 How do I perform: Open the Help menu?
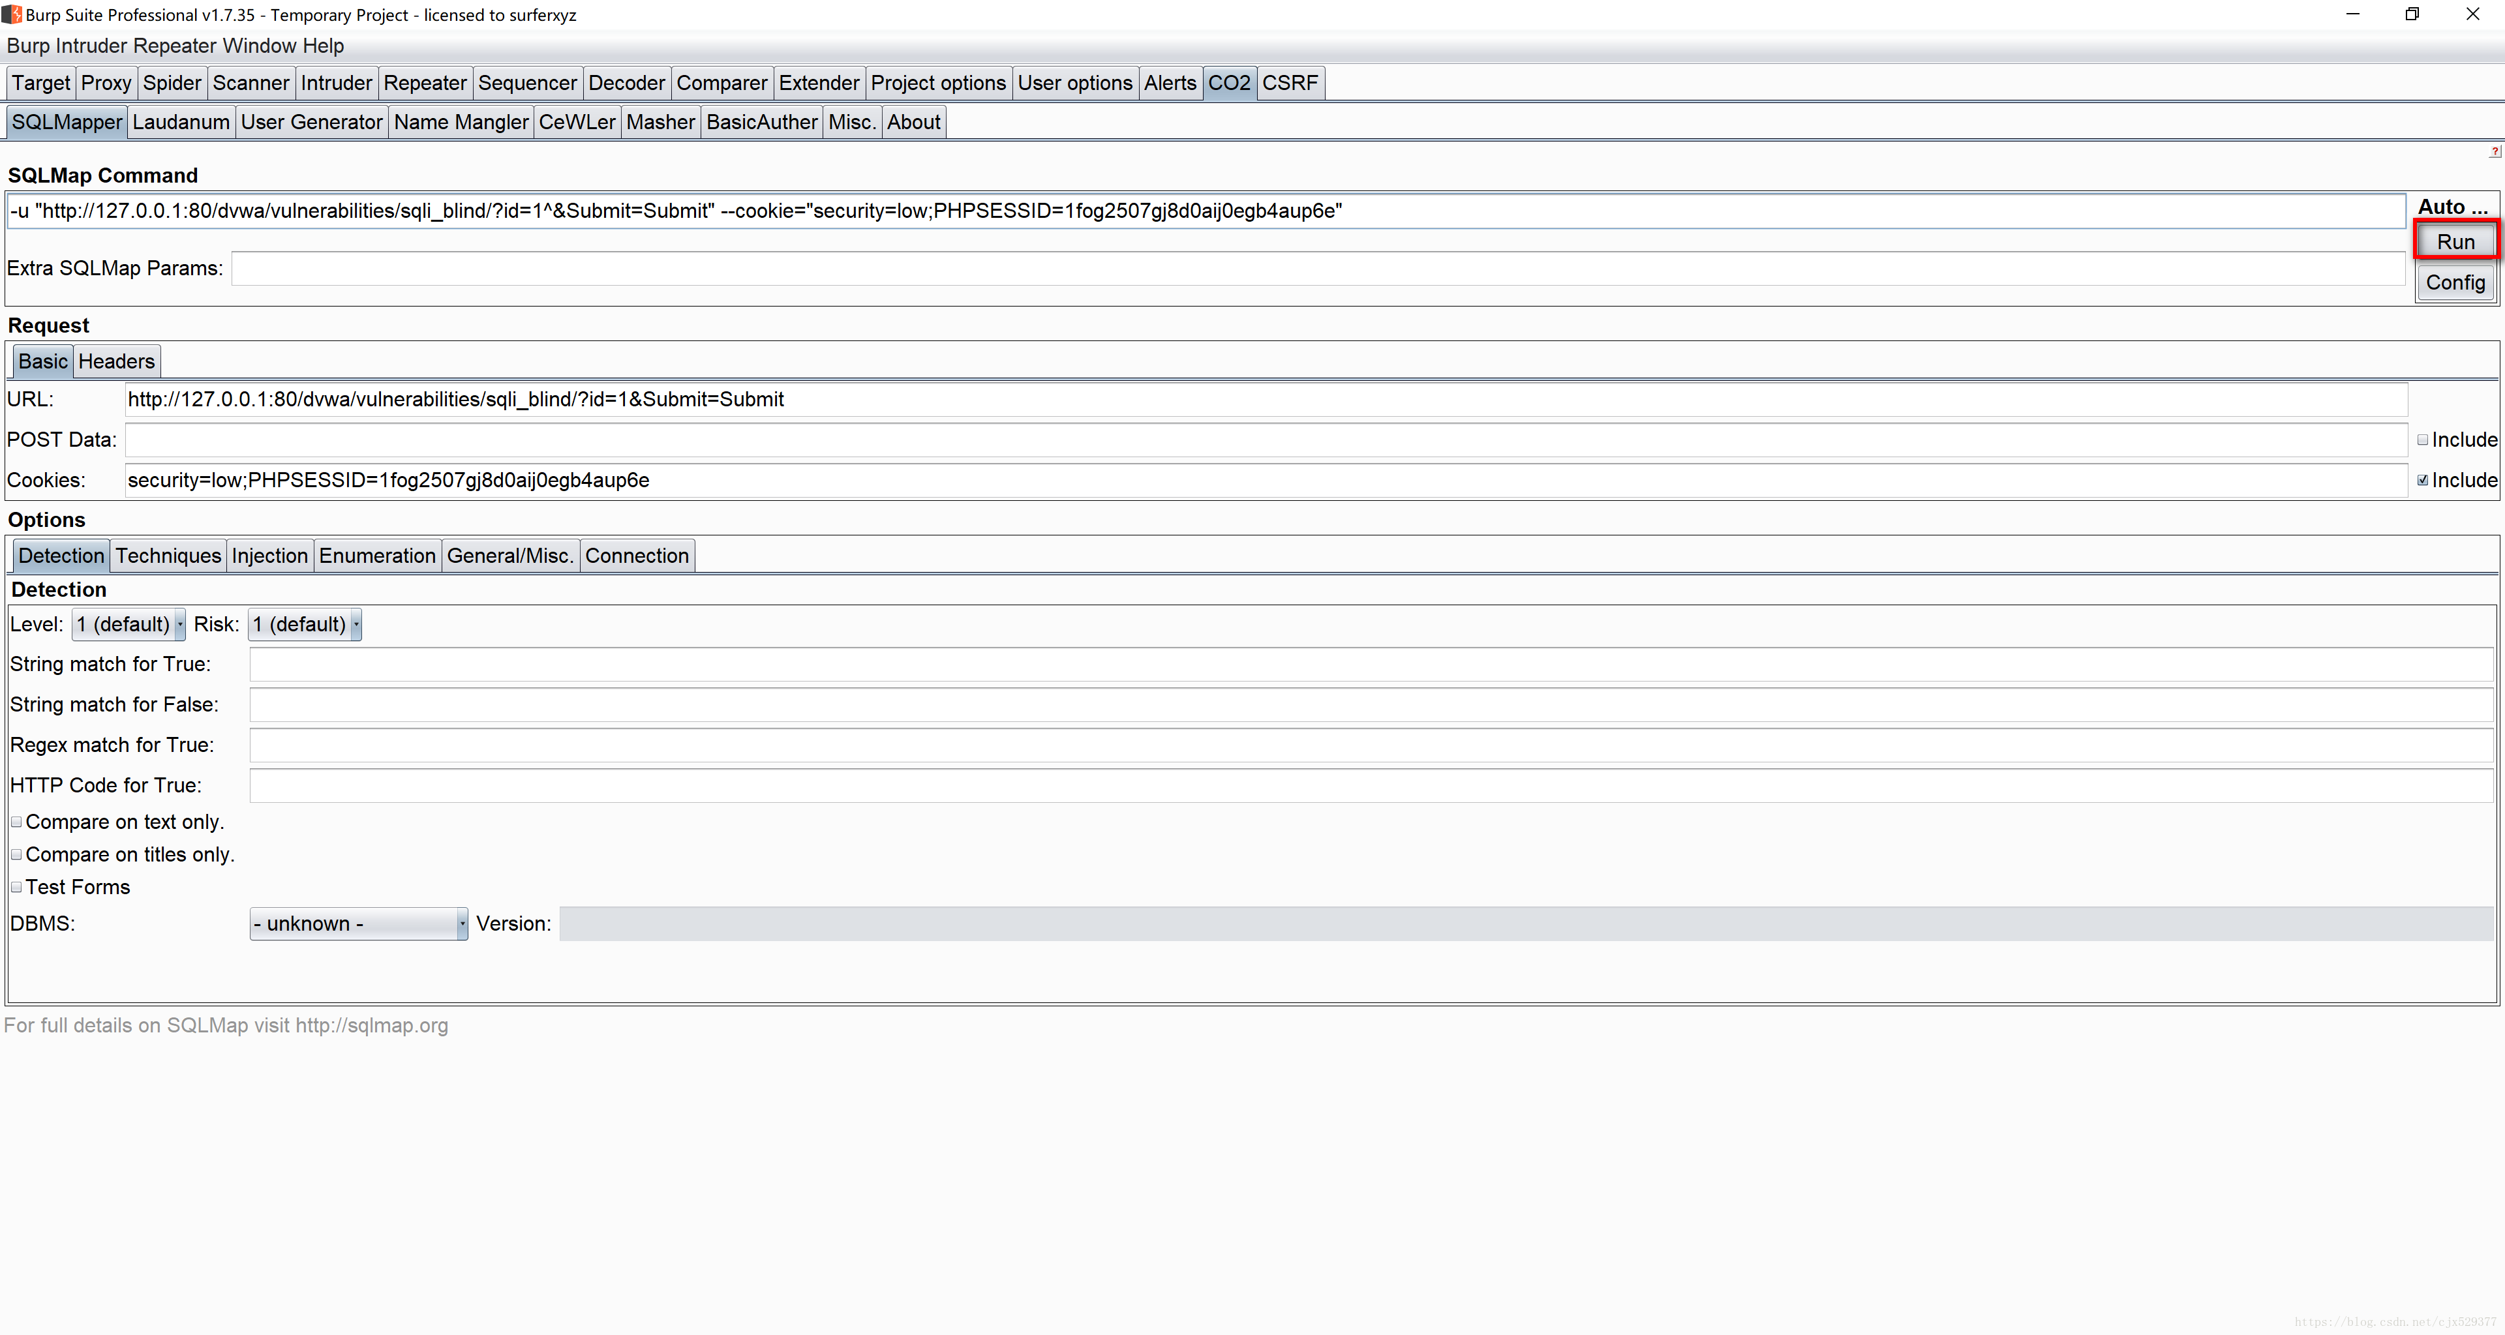click(323, 46)
